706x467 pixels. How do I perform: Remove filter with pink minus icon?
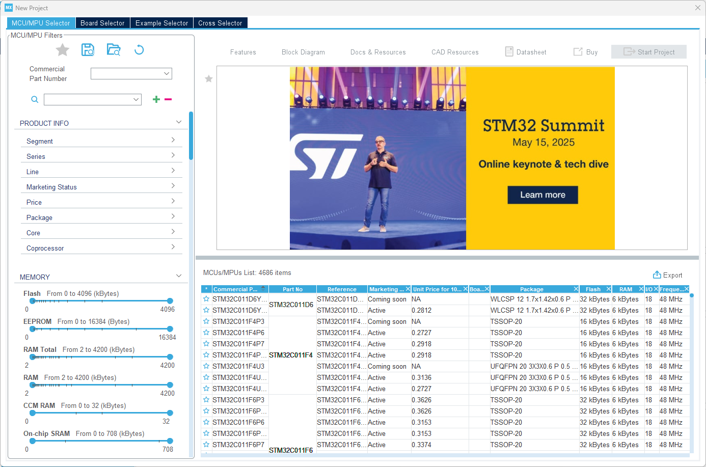click(168, 99)
